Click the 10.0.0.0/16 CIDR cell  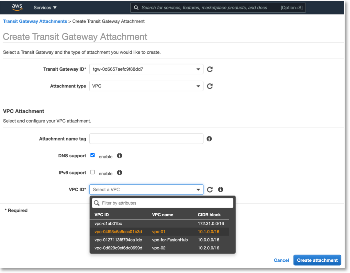(x=209, y=240)
